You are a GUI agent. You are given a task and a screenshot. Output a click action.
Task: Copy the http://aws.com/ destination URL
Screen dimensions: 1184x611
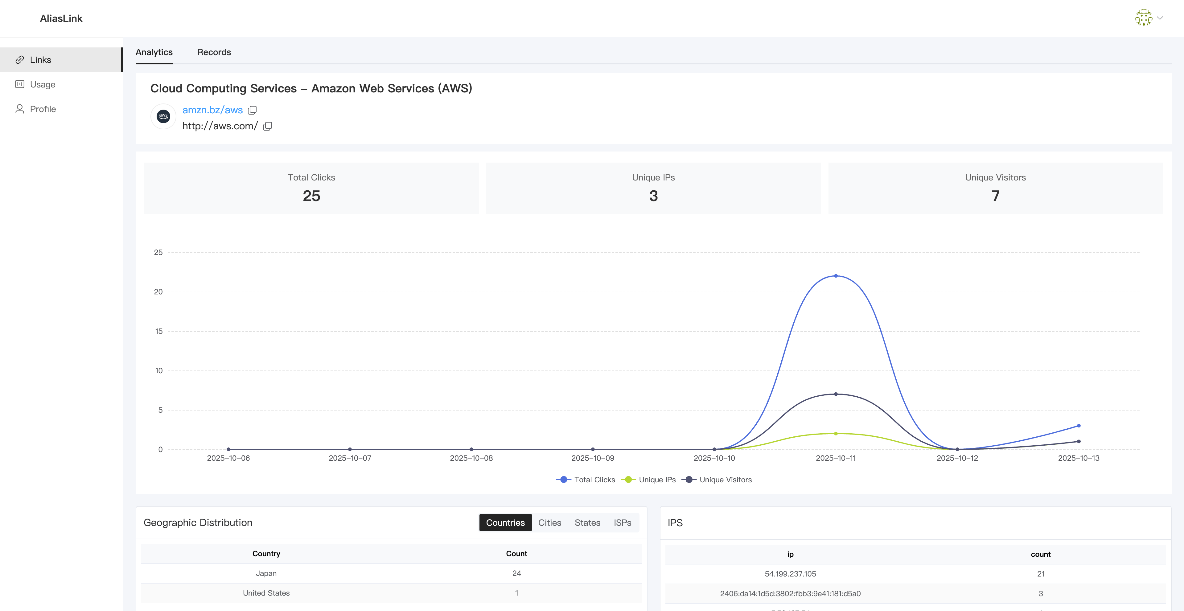pos(268,126)
